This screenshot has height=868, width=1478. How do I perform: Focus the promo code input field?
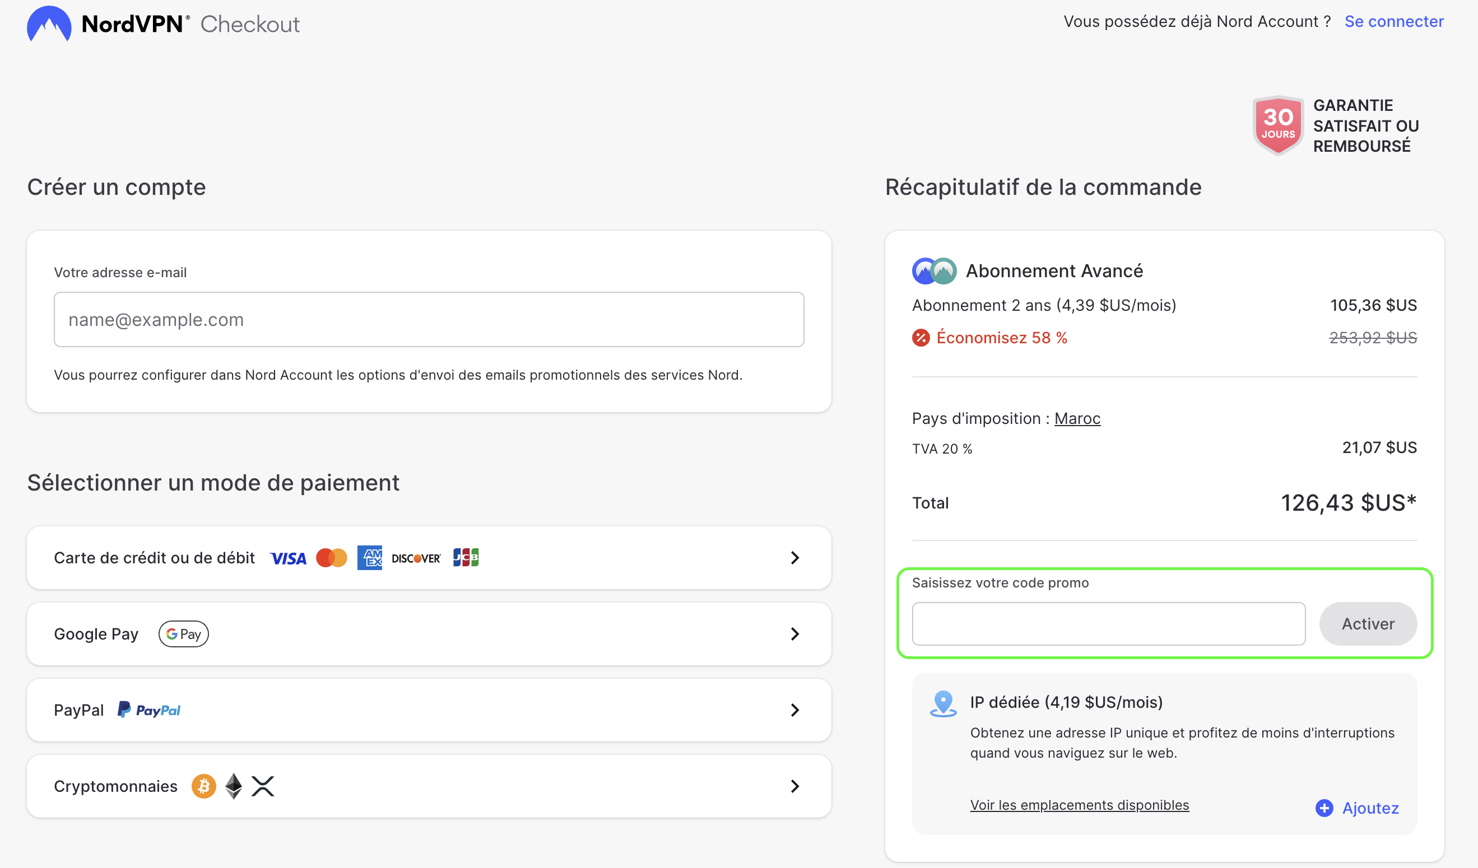tap(1108, 624)
